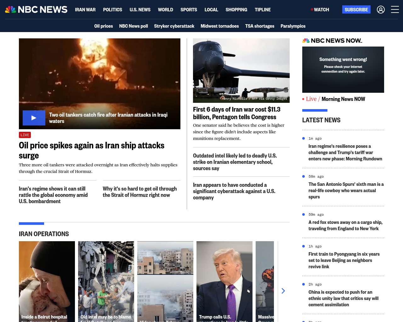This screenshot has width=403, height=322.
Task: Open the user account profile icon
Action: pos(381,10)
